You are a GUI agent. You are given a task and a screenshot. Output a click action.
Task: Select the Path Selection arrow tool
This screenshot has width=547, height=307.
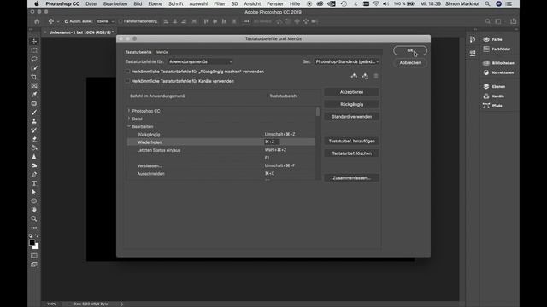click(x=34, y=192)
